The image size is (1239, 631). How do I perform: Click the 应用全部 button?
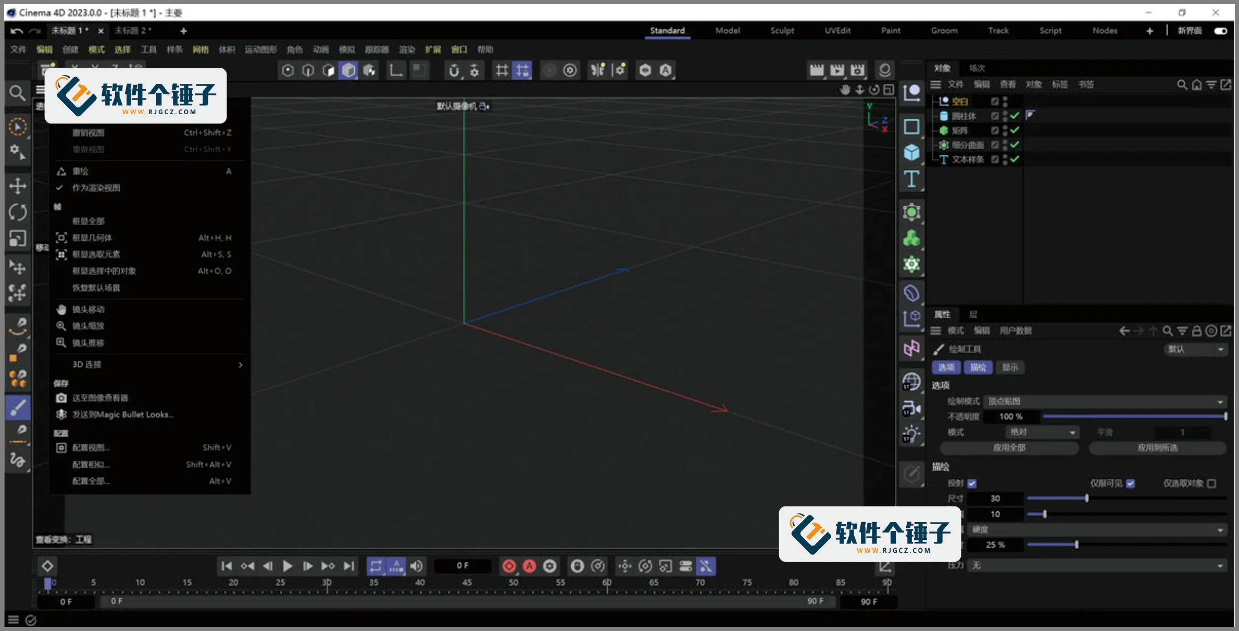pyautogui.click(x=1009, y=448)
